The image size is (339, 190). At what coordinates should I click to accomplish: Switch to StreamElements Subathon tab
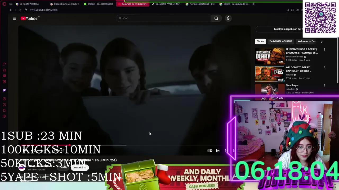tap(65, 4)
